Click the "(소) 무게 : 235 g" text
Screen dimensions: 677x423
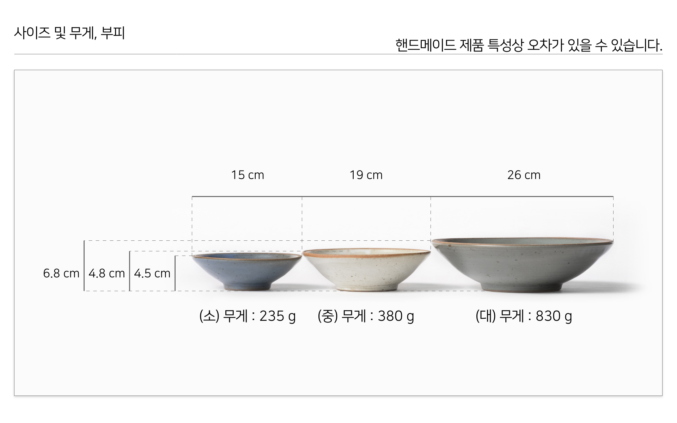coord(248,316)
